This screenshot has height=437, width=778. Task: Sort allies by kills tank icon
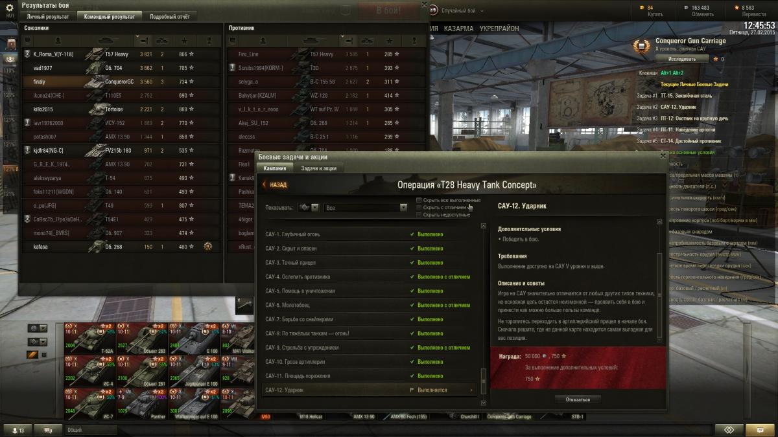pyautogui.click(x=163, y=41)
